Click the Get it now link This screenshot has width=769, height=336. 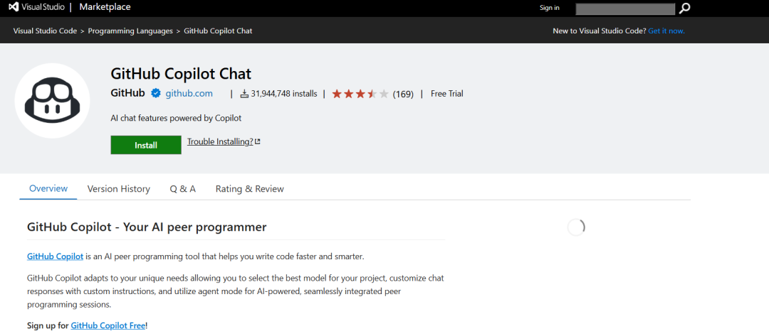click(666, 31)
